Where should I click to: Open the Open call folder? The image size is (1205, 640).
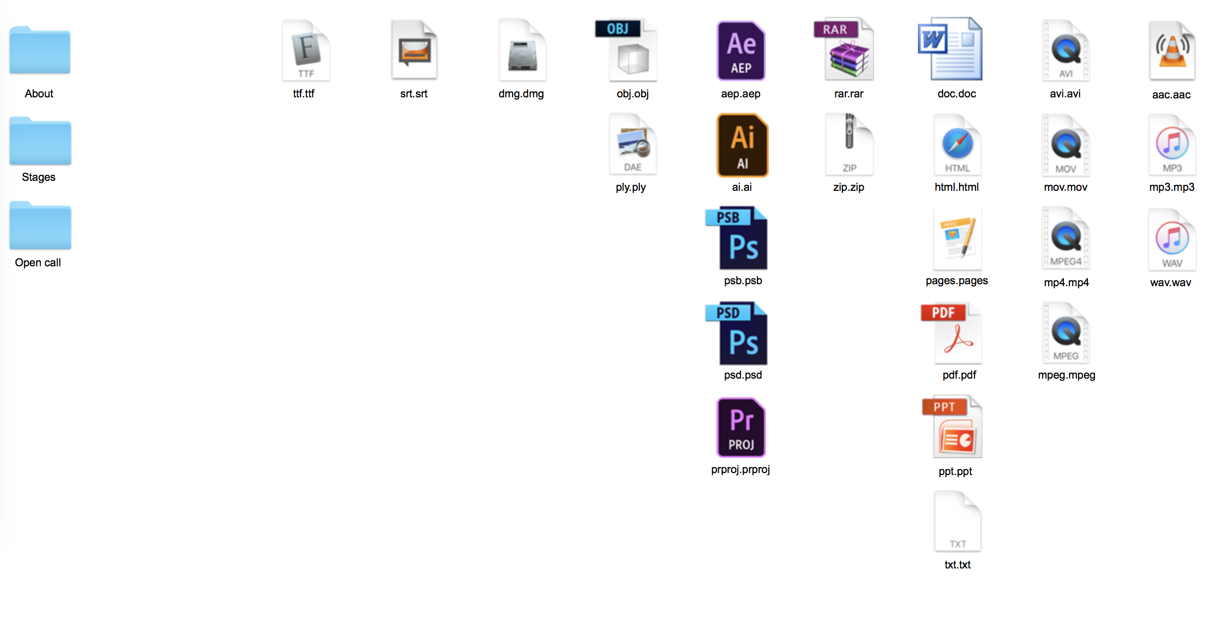[x=40, y=225]
